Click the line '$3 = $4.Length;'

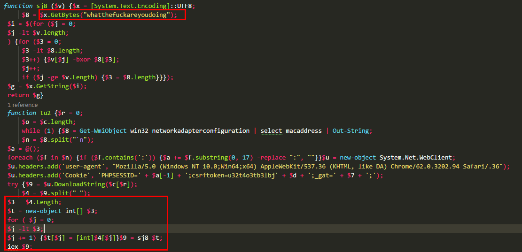pos(35,202)
